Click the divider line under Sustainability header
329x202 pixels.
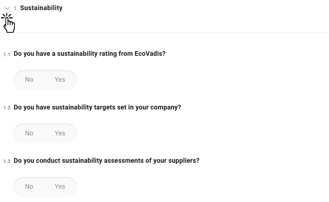point(164,33)
